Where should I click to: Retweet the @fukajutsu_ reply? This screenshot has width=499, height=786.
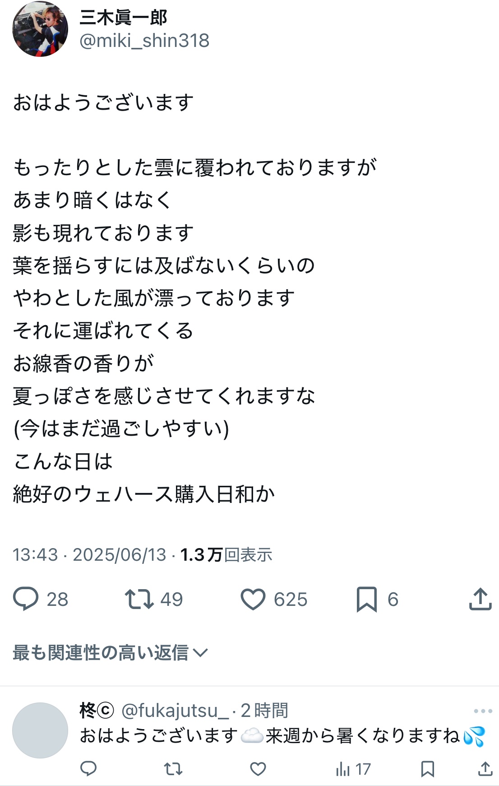click(x=173, y=769)
